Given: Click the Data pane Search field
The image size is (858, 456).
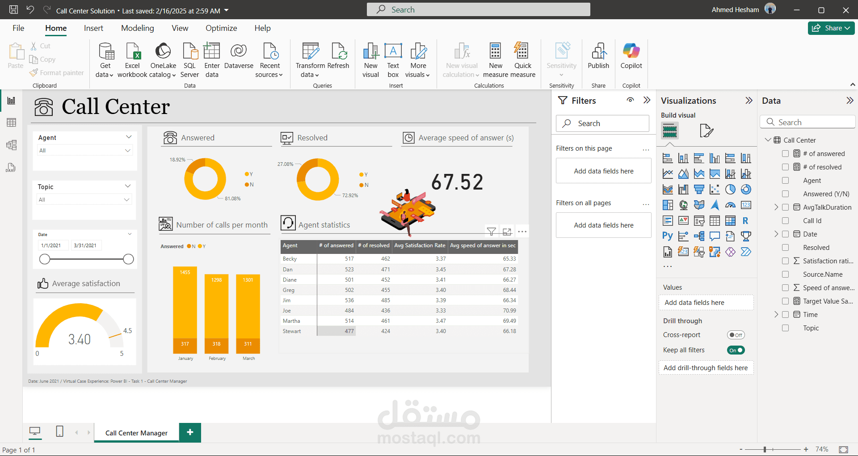Looking at the screenshot, I should [808, 122].
